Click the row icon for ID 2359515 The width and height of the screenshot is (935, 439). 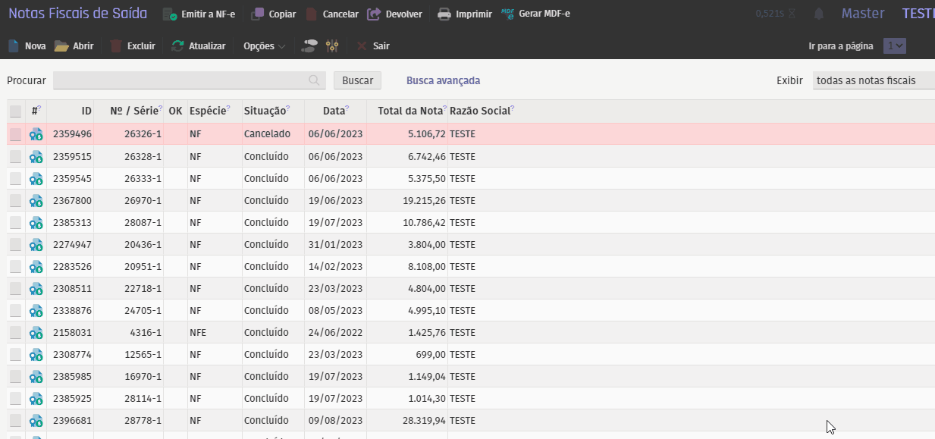tap(36, 156)
